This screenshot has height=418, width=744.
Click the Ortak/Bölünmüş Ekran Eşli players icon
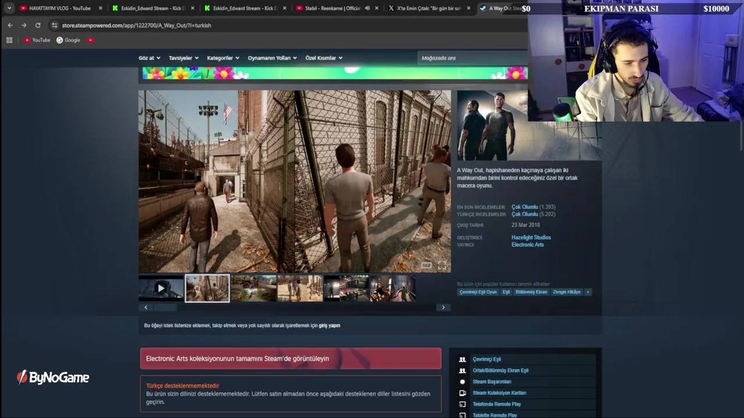[463, 370]
